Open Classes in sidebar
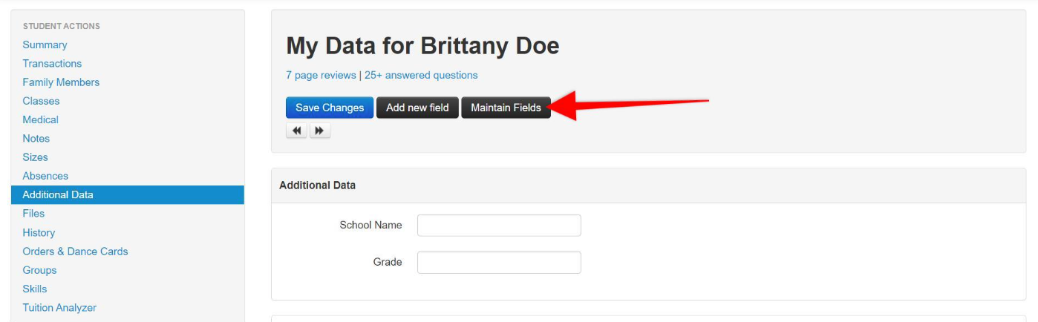This screenshot has width=1038, height=322. (x=41, y=101)
